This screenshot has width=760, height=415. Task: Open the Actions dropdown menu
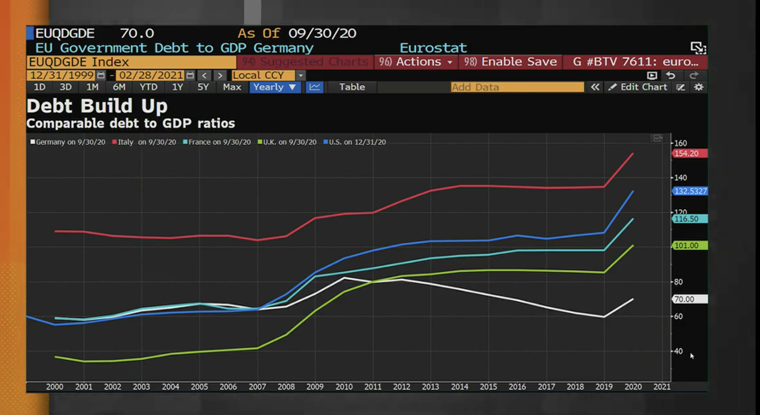pyautogui.click(x=416, y=62)
